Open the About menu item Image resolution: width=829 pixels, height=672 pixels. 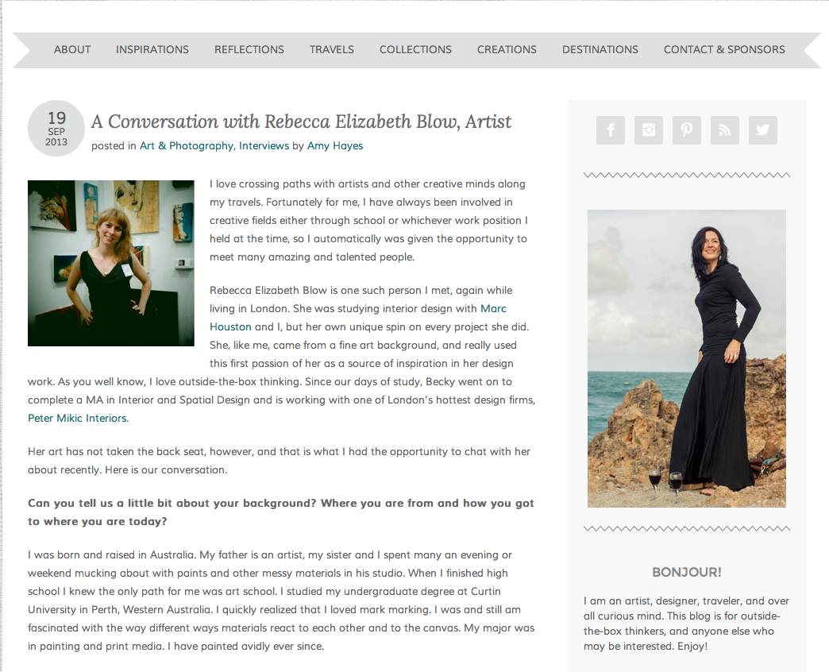click(72, 50)
